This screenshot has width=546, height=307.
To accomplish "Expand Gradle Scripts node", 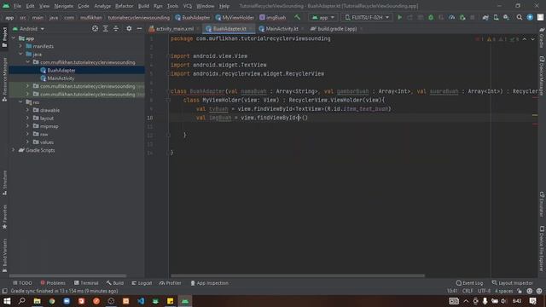I will click(x=14, y=150).
